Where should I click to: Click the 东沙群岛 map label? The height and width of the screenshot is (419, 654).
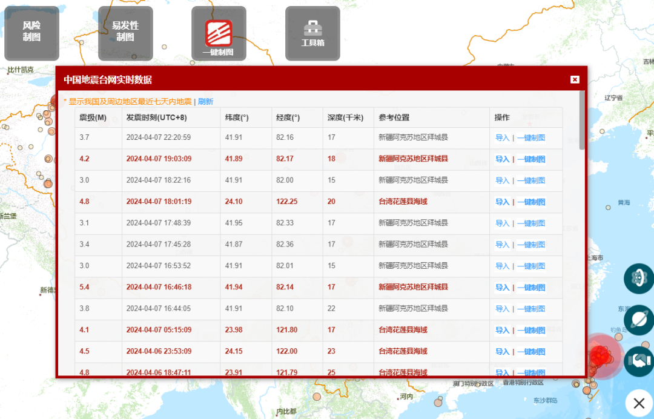545,400
